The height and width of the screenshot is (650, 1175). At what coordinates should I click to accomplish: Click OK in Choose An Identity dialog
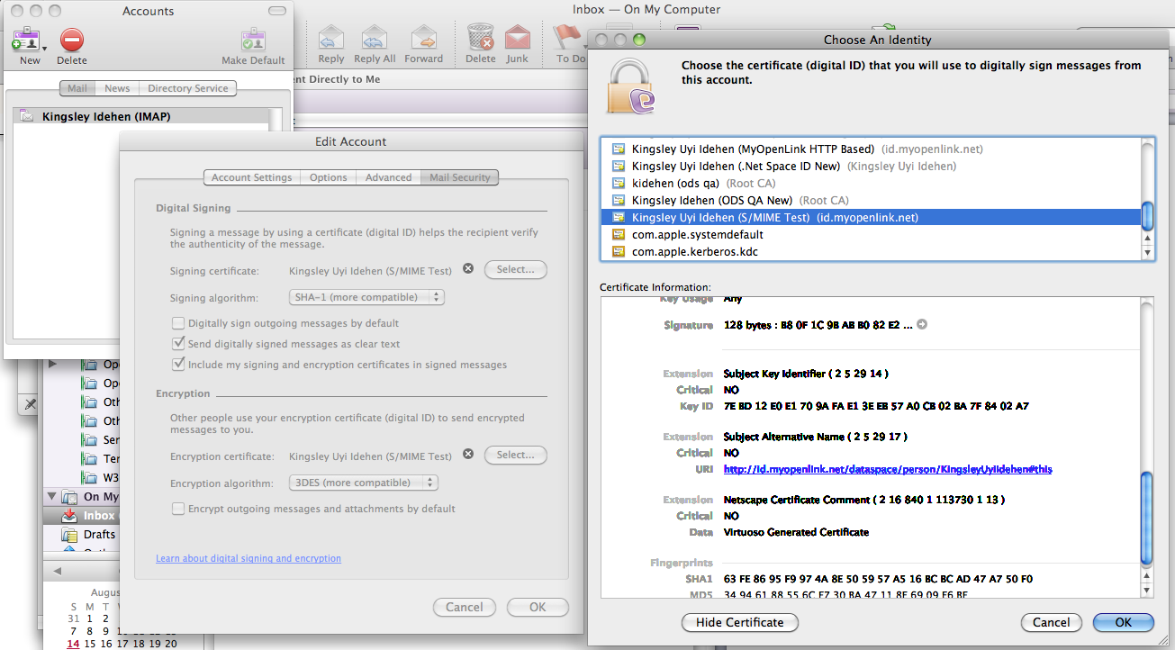[x=1123, y=622]
